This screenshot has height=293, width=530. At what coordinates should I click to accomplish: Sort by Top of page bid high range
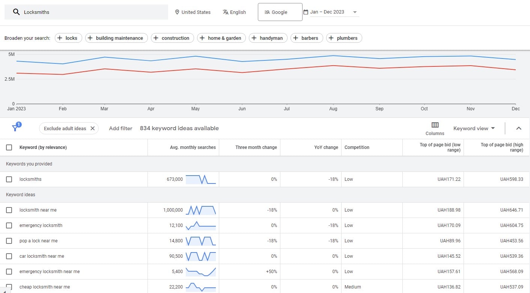coord(502,147)
